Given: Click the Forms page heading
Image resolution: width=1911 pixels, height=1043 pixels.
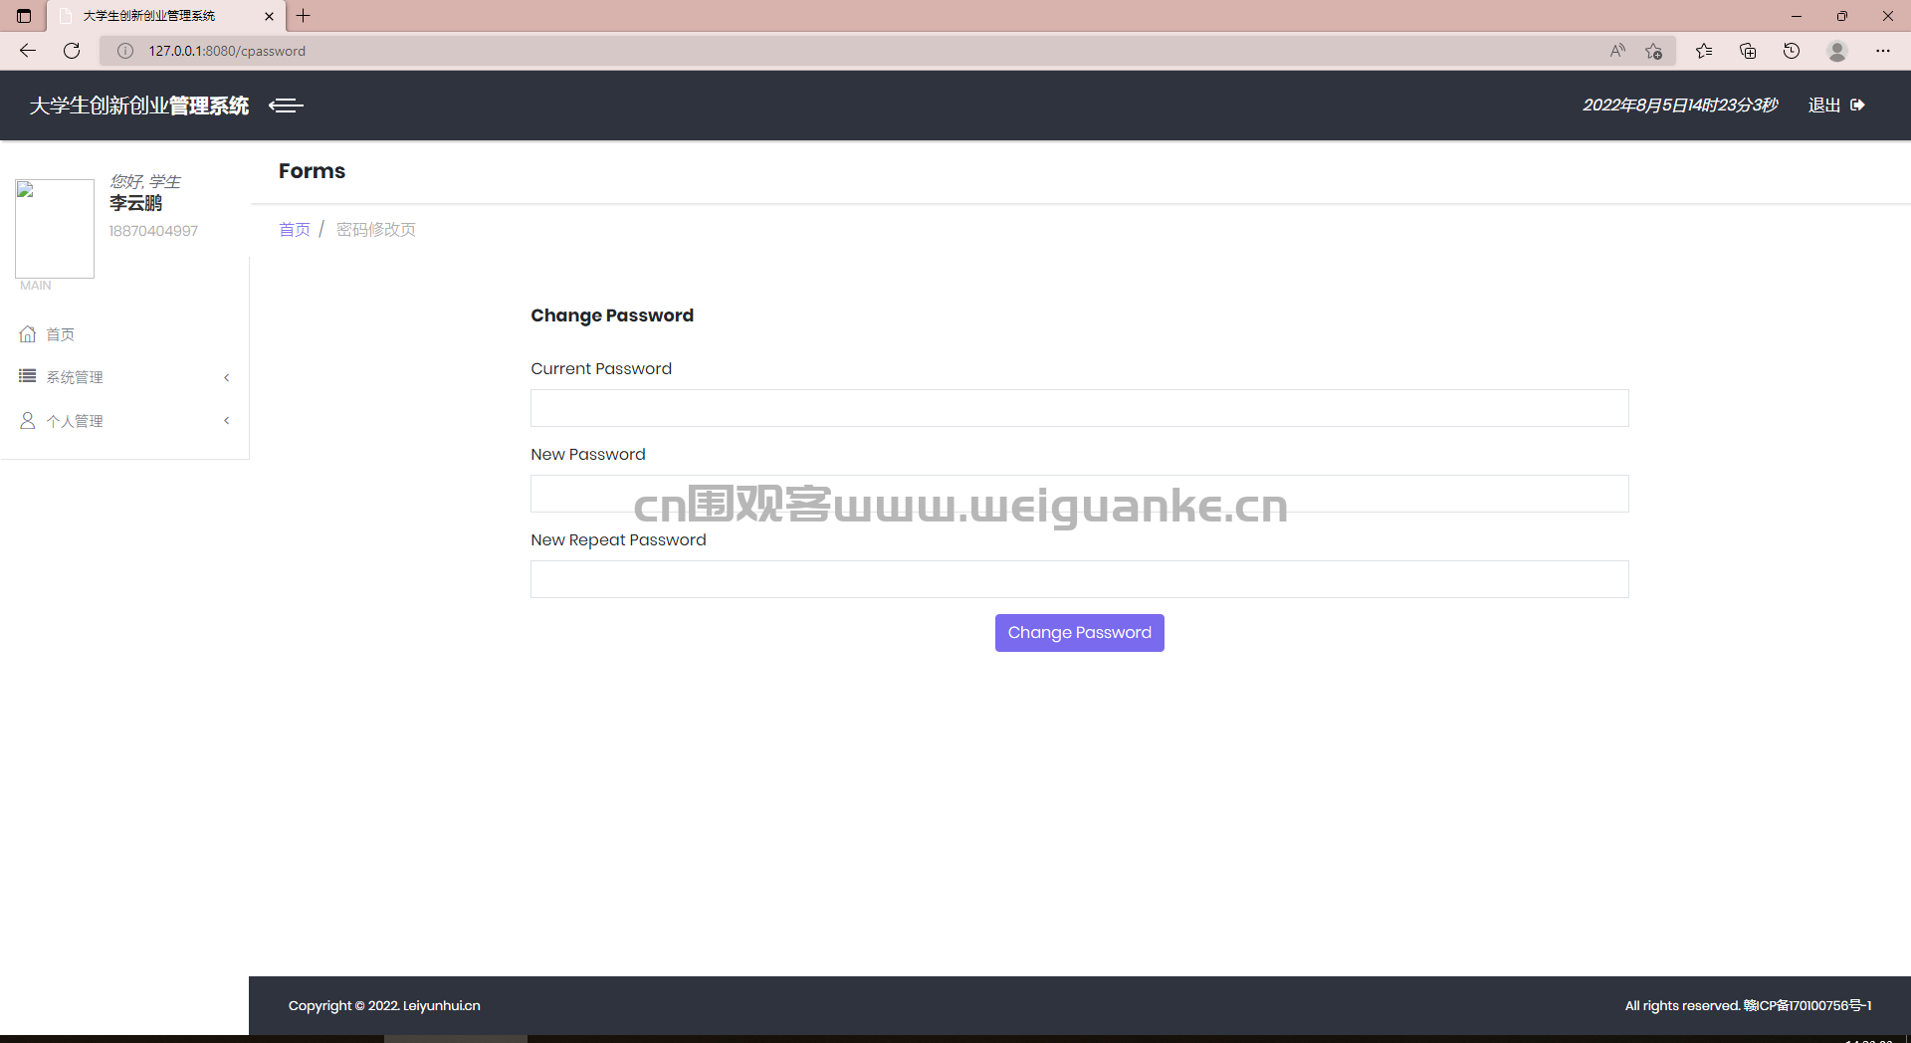Looking at the screenshot, I should click(x=312, y=171).
